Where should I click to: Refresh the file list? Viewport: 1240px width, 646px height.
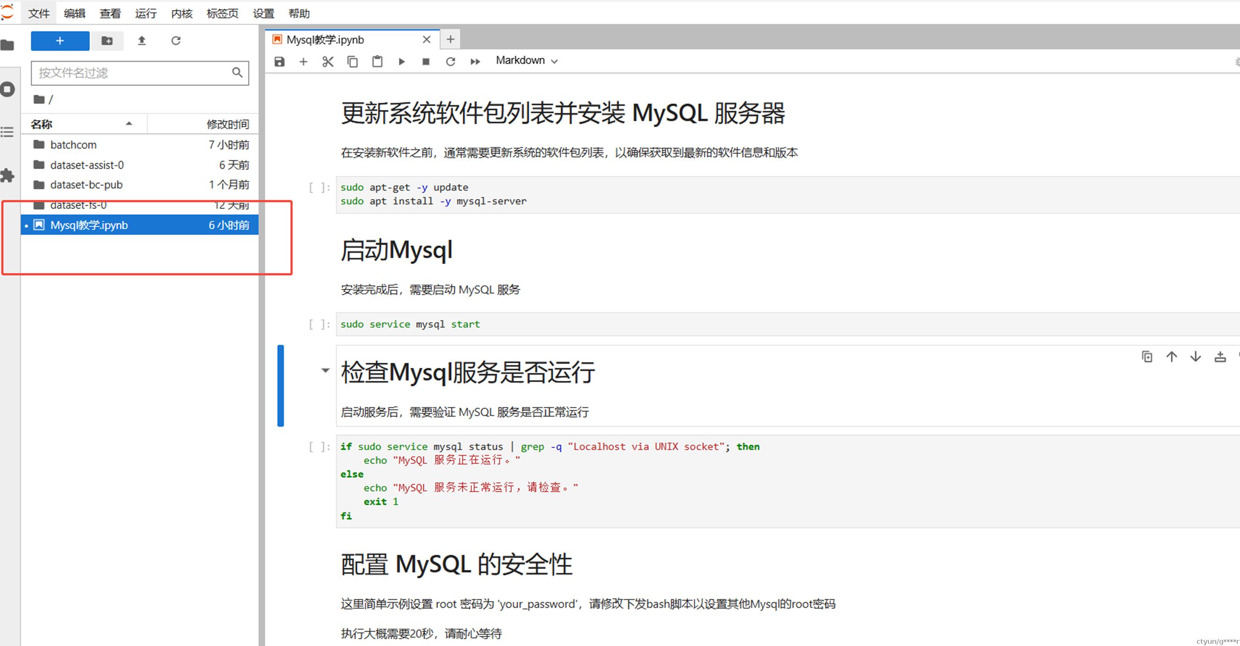point(176,41)
